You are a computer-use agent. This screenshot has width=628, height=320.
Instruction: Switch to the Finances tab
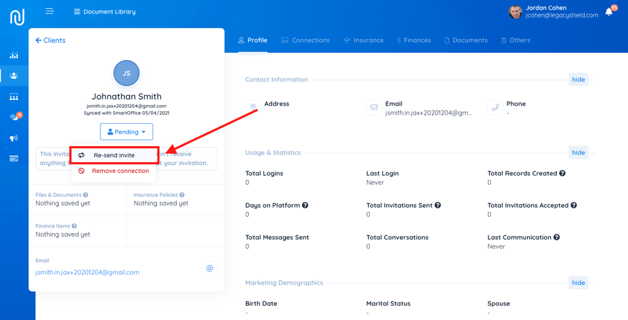coord(414,40)
